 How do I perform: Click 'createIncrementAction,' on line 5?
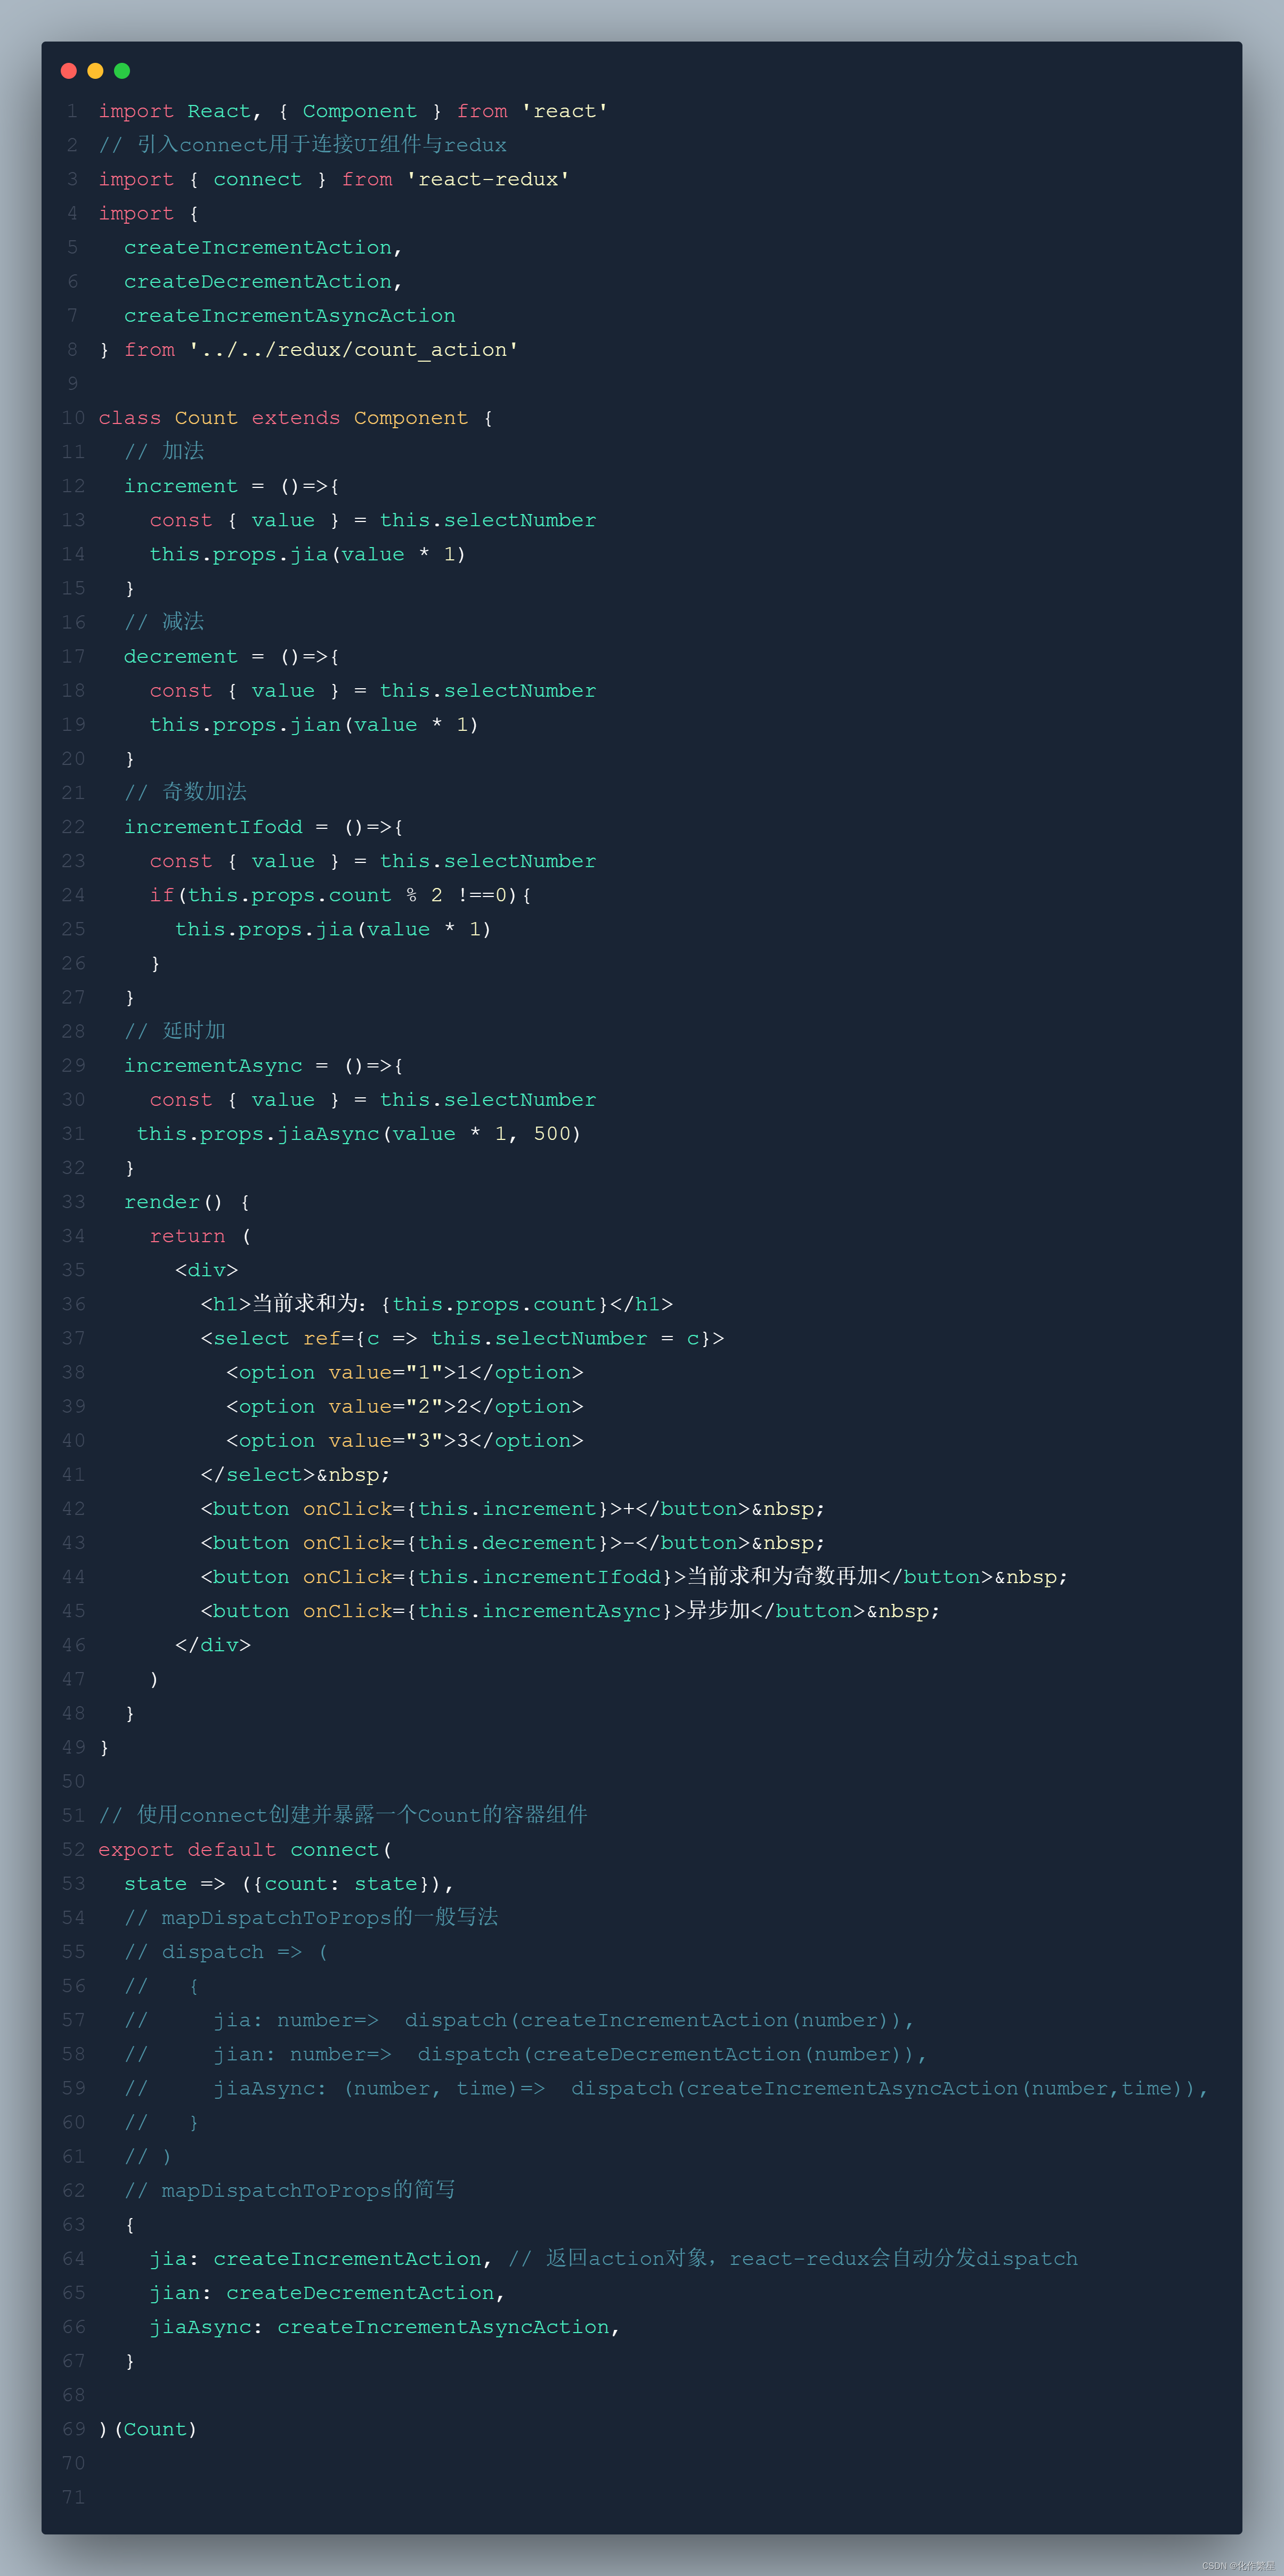point(263,247)
